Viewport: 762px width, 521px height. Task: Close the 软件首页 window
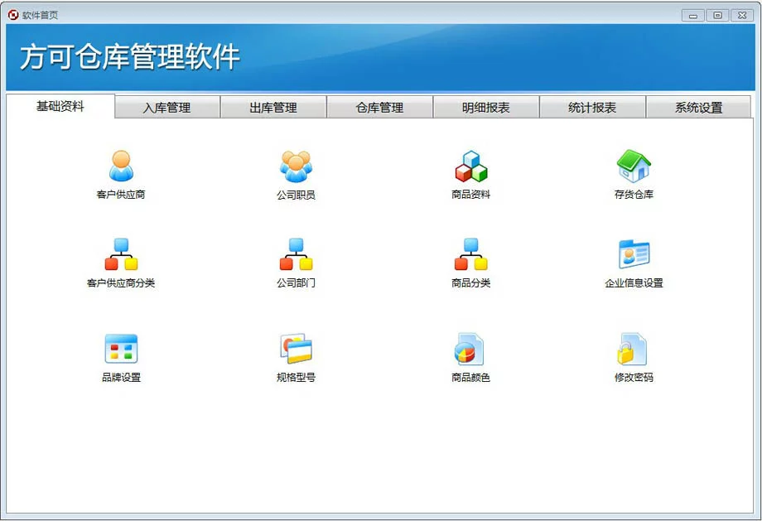pyautogui.click(x=742, y=16)
